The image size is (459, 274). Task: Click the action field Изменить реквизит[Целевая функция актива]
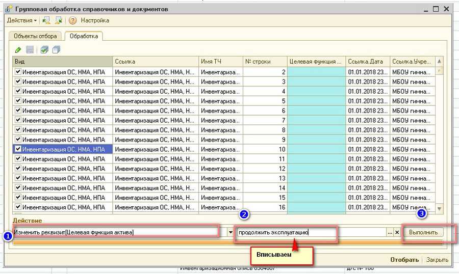point(120,232)
